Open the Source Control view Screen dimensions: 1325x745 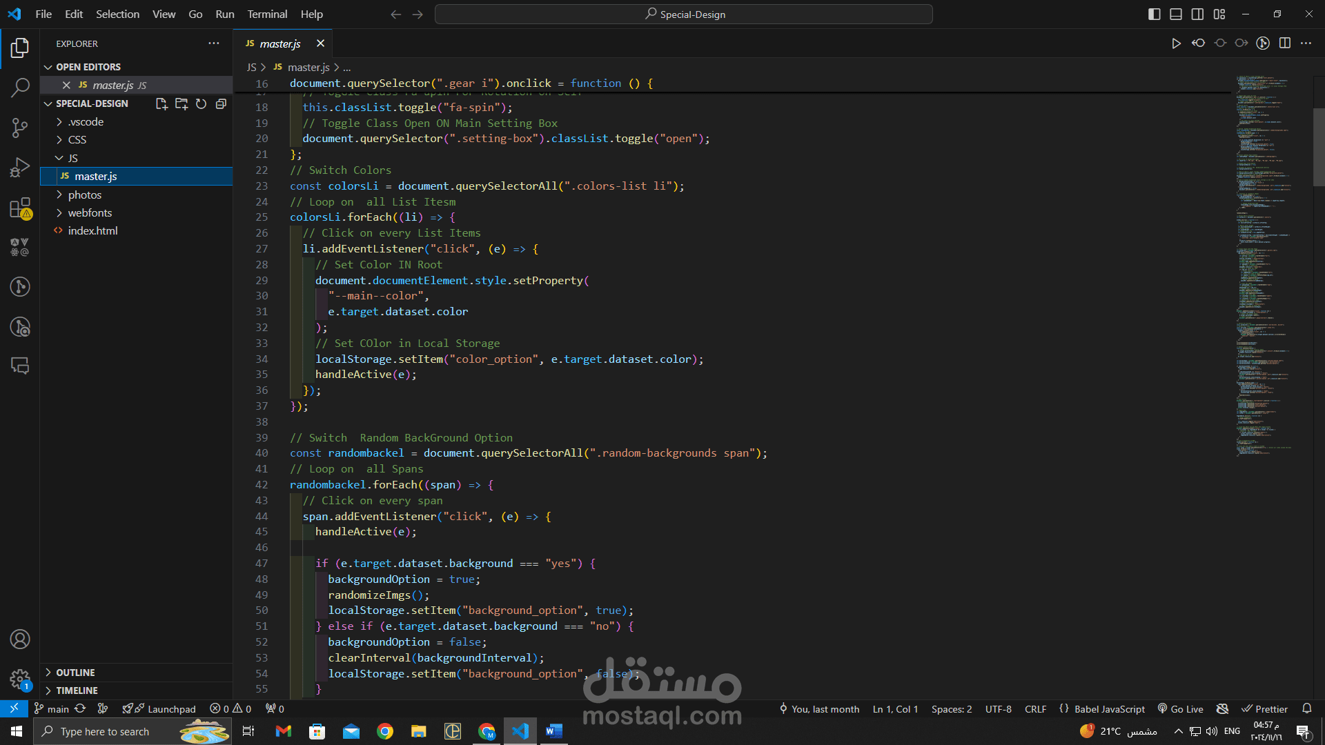[x=20, y=128]
